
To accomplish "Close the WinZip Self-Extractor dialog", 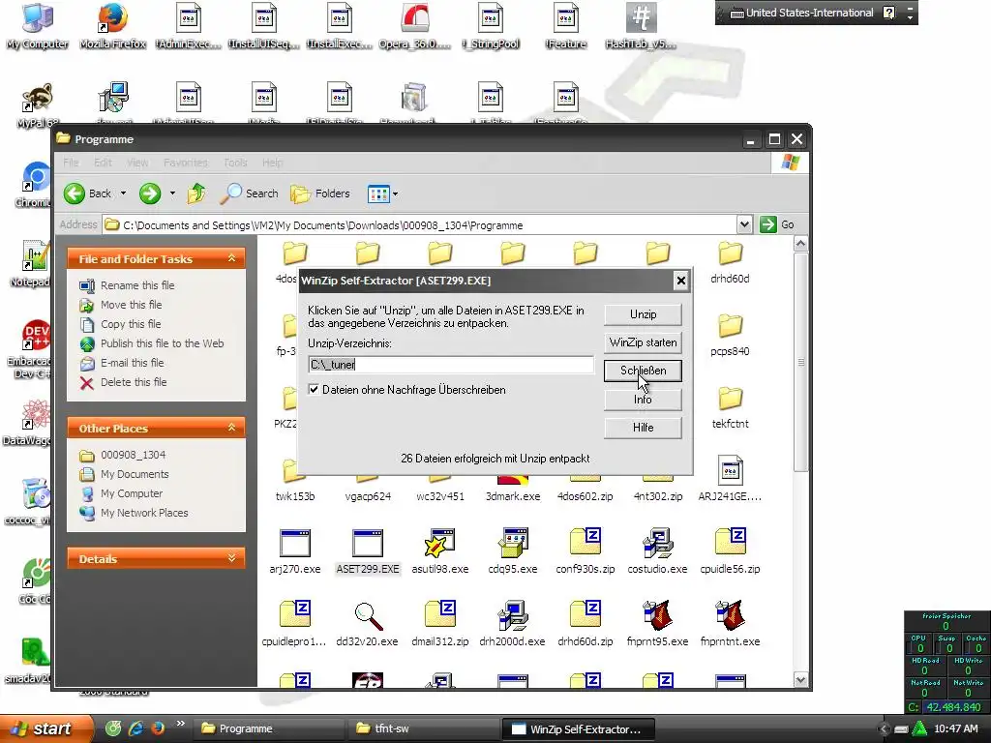I will (x=680, y=281).
